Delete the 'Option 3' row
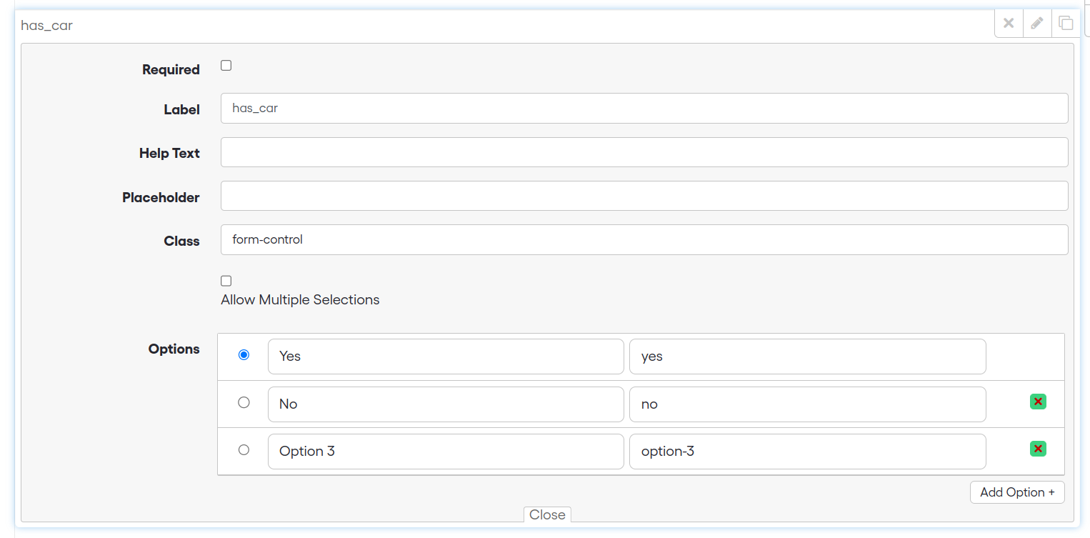This screenshot has width=1090, height=538. (x=1038, y=449)
